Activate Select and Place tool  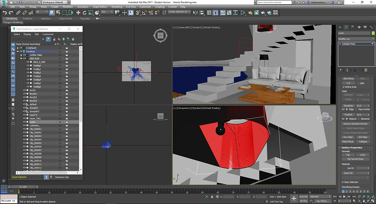[x=97, y=13]
